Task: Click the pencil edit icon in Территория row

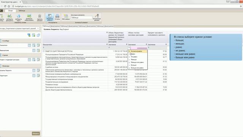Action: tap(38, 76)
